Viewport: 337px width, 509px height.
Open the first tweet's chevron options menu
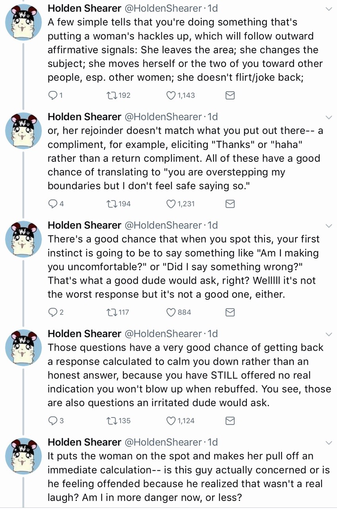(329, 9)
